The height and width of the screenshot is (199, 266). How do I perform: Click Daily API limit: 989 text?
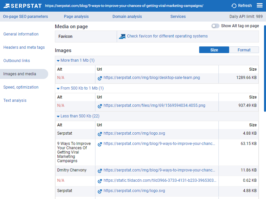pyautogui.click(x=246, y=17)
